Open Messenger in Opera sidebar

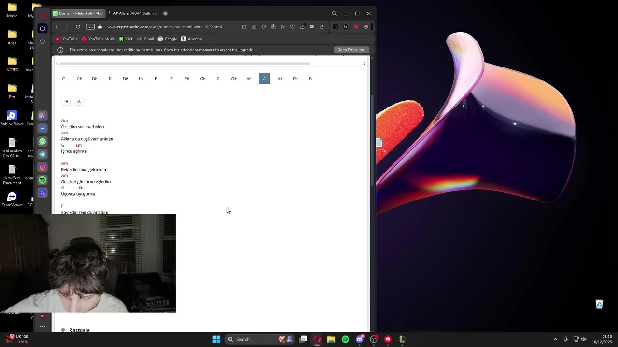tap(42, 129)
